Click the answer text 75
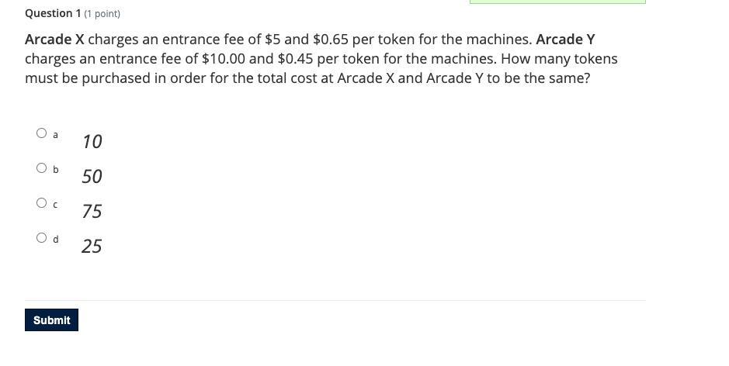The width and height of the screenshot is (729, 366). 92,212
